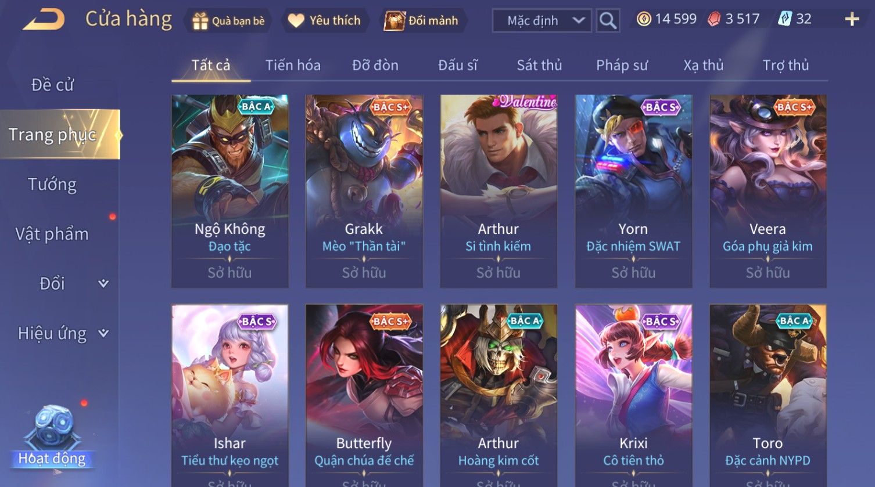Open Vật phẩm sidebar section
Screen dimensions: 875x487
52,234
